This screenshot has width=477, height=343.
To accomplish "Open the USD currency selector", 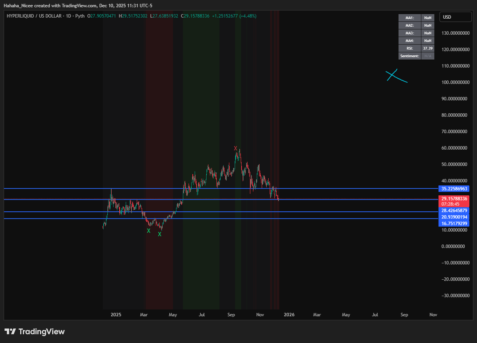I will (x=456, y=17).
